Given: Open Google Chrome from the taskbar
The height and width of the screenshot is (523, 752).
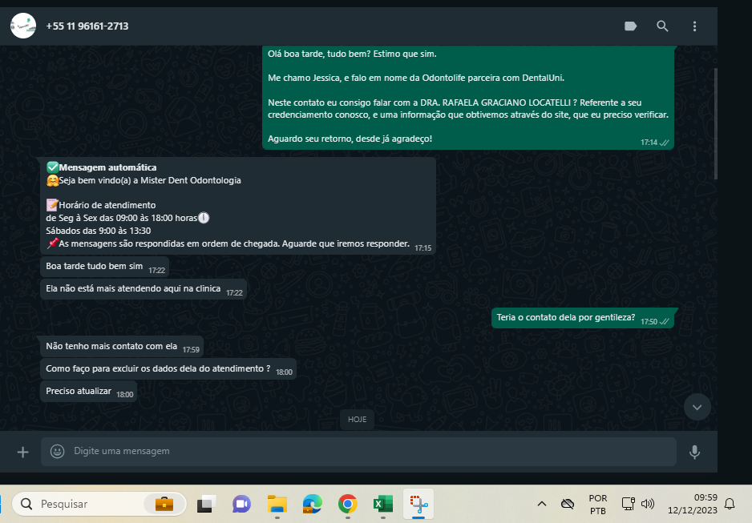Looking at the screenshot, I should click(348, 504).
